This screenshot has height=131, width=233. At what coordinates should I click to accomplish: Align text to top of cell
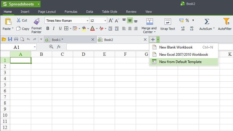pos(124,20)
